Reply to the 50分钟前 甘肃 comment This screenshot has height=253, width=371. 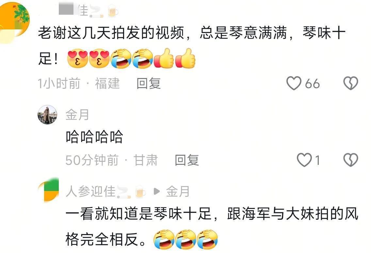coord(187,160)
